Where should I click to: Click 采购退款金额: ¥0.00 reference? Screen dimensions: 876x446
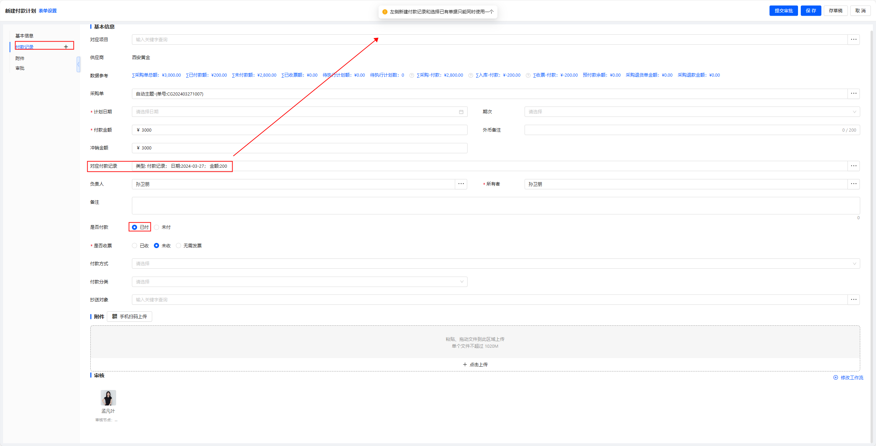coord(699,75)
